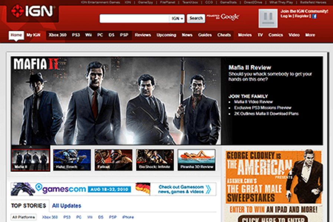333x222 pixels.
Task: Filter stories by DS
Action: click(x=100, y=217)
